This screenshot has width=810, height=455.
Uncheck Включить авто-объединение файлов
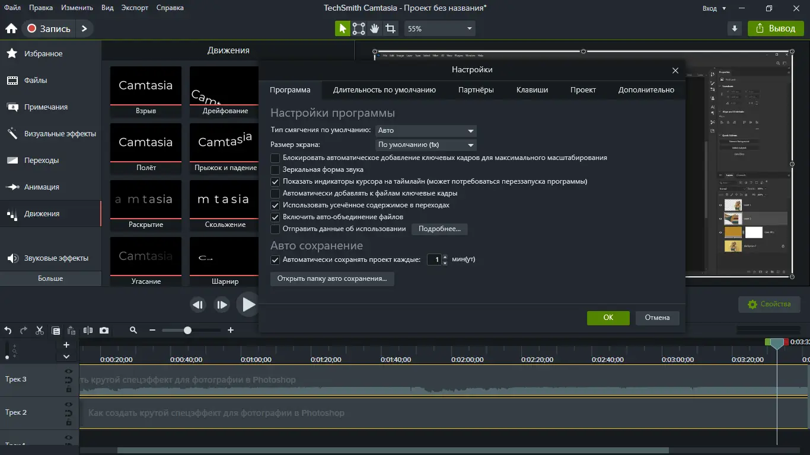pyautogui.click(x=275, y=217)
